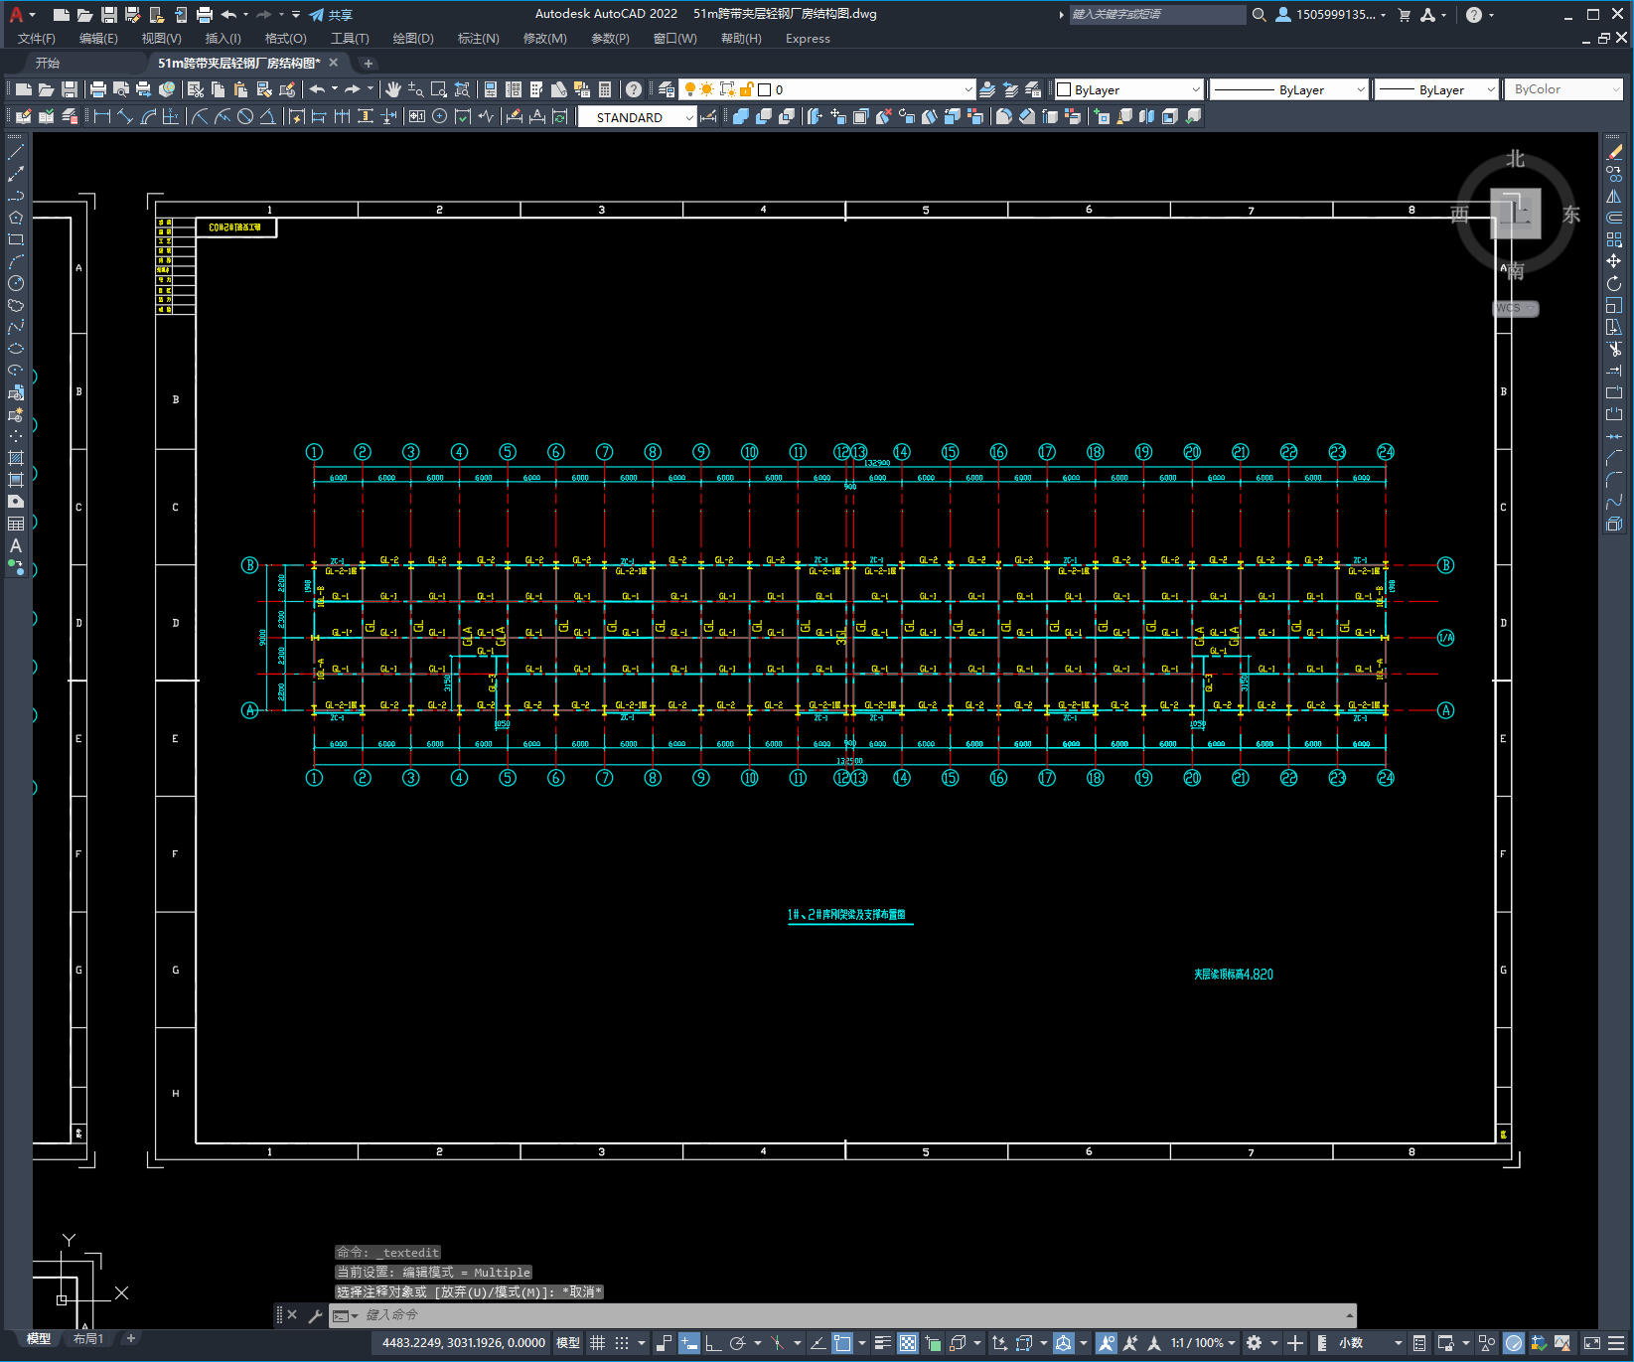The image size is (1634, 1362).
Task: Open the 视图(V) menu
Action: [x=161, y=39]
